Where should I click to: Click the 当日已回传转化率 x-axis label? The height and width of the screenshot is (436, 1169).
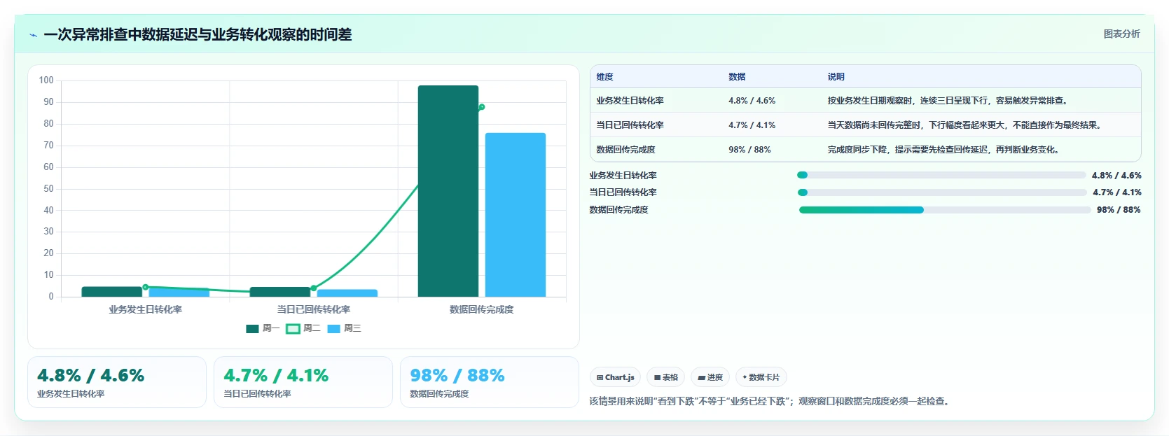point(314,309)
